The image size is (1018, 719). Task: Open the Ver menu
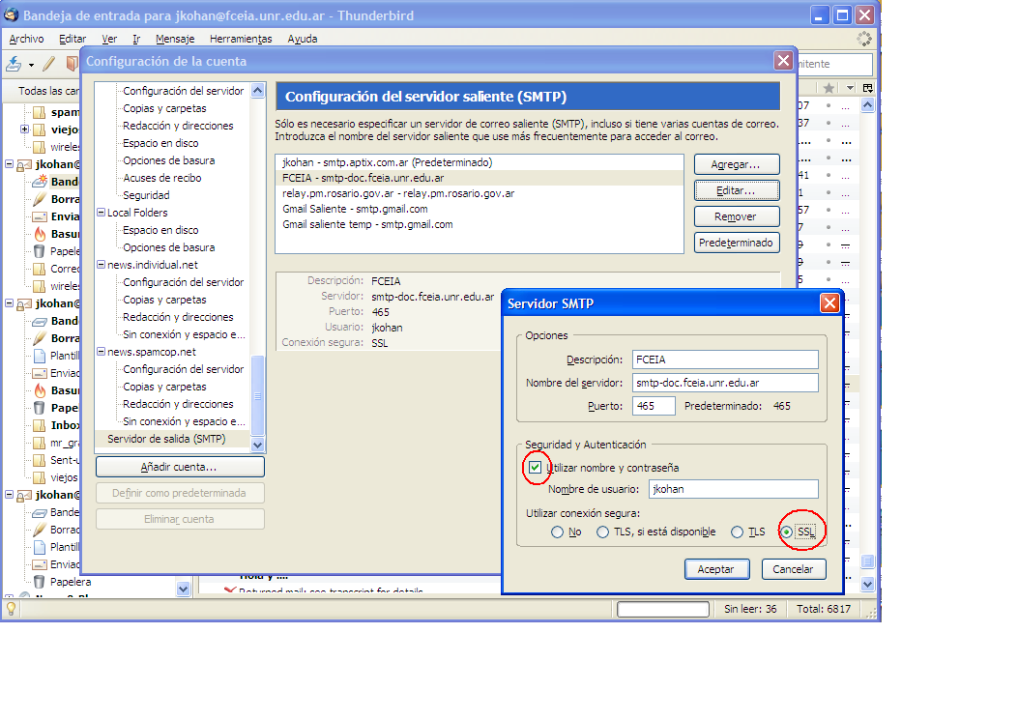click(109, 39)
